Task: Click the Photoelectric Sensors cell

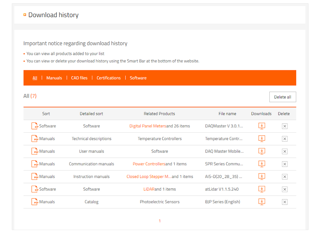Action: click(x=160, y=202)
